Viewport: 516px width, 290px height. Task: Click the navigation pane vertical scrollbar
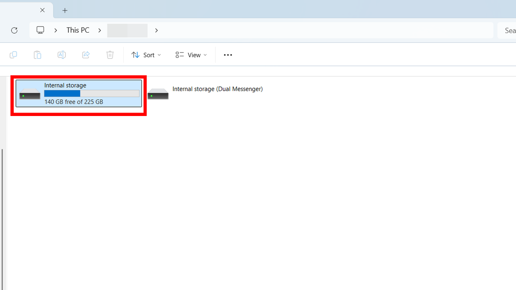point(2,219)
